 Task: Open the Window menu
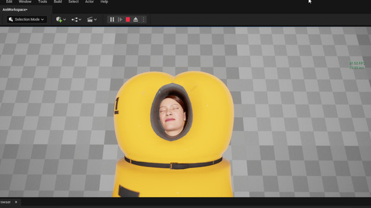click(x=25, y=2)
